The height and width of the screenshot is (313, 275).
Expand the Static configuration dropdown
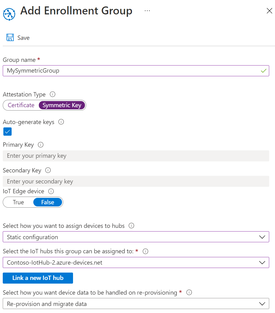(x=136, y=237)
